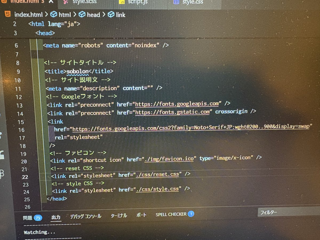
Task: Click the type="image/x-icon" attribute
Action: click(227, 158)
